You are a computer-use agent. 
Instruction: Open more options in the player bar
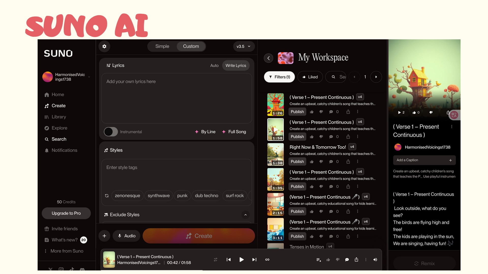pyautogui.click(x=366, y=260)
